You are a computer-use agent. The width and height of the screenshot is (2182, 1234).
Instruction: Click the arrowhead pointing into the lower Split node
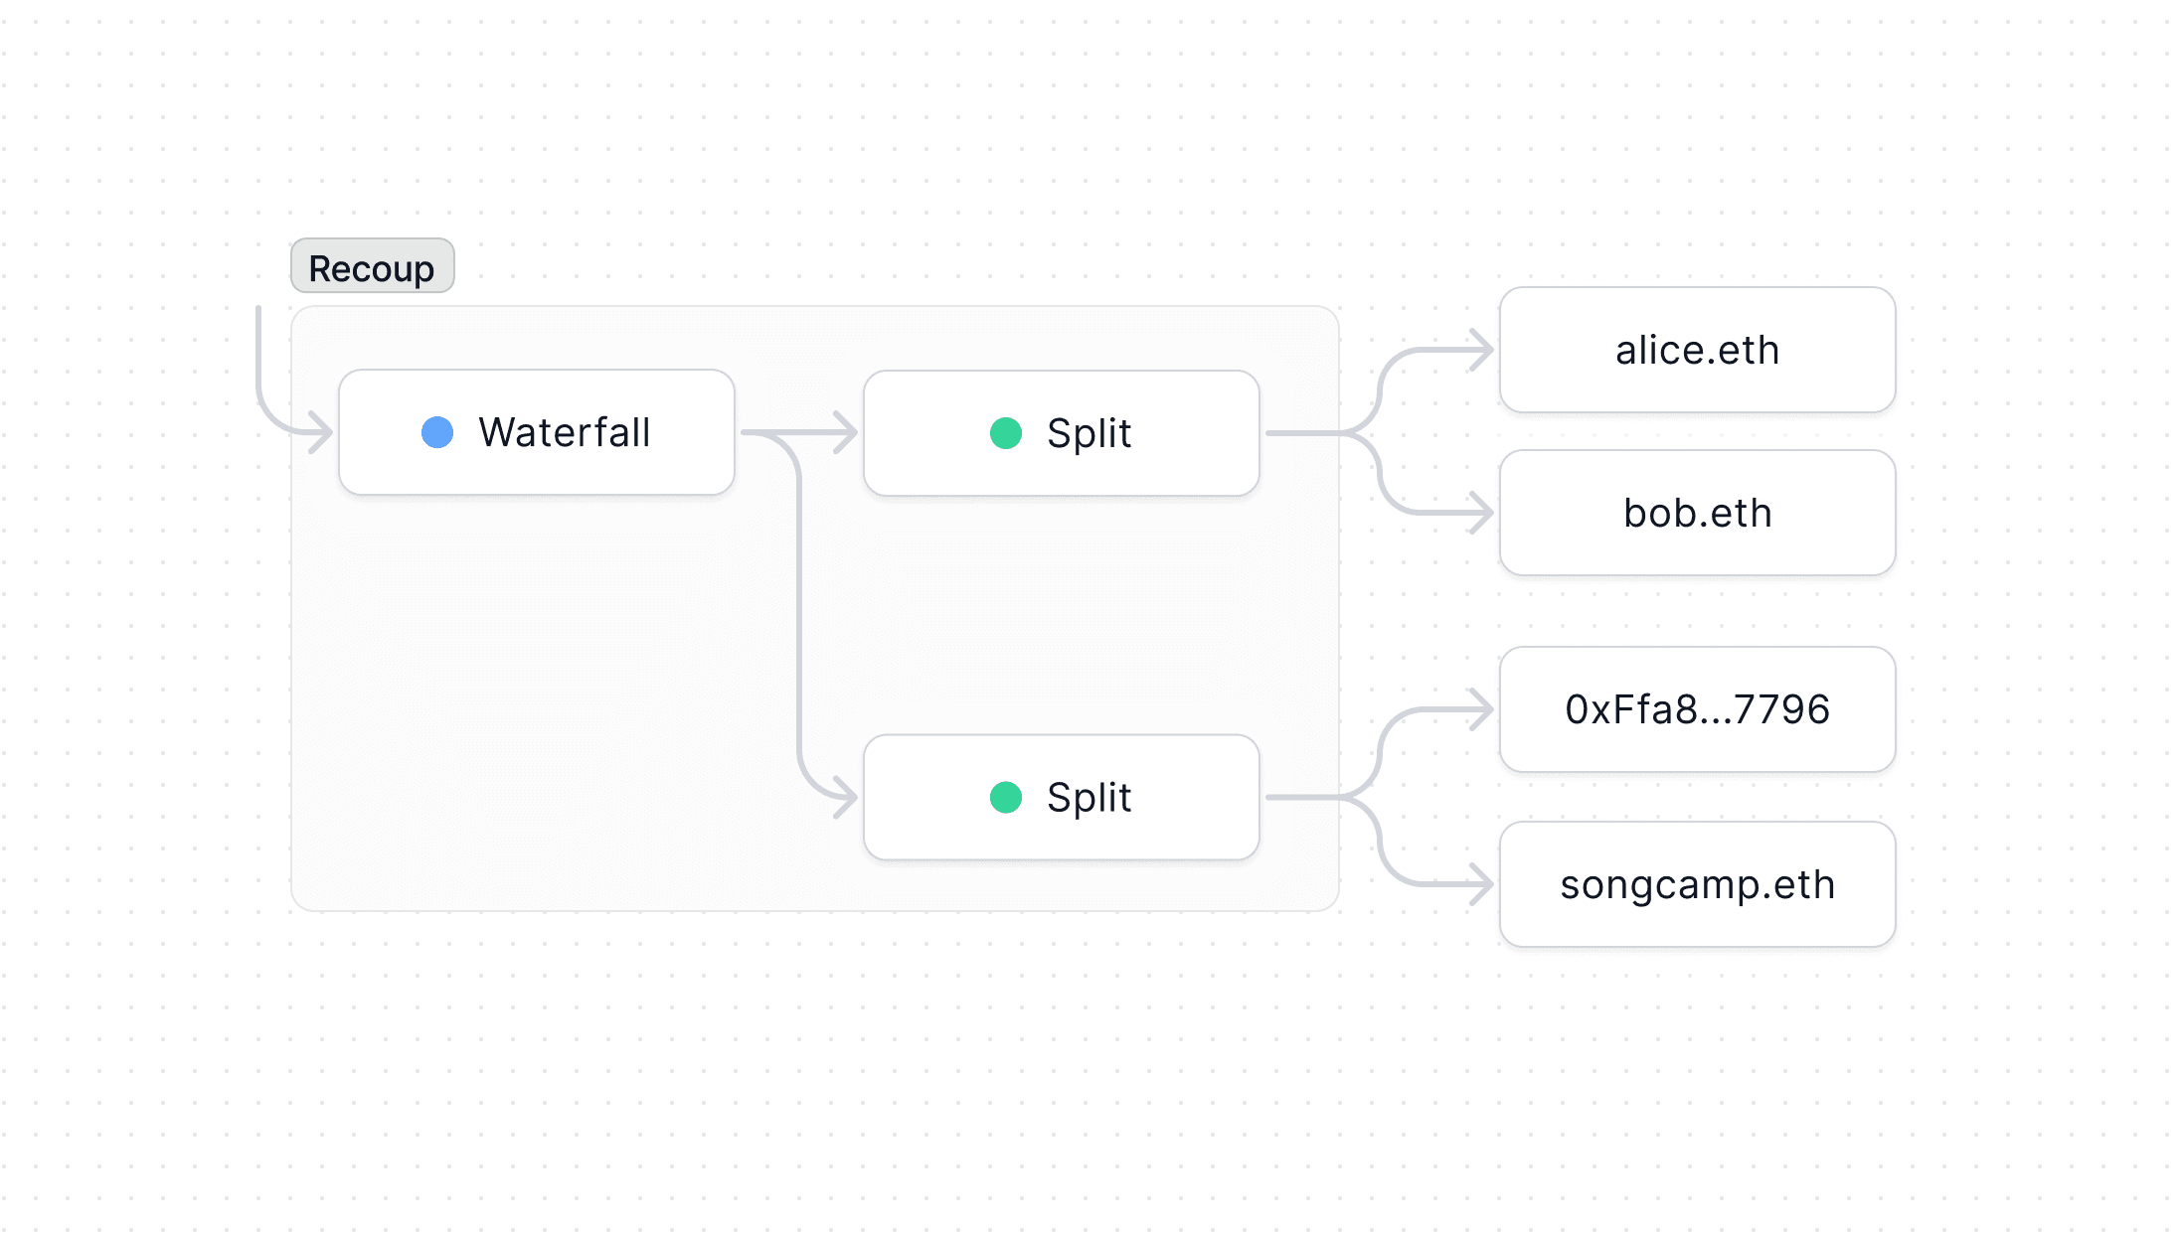coord(846,797)
